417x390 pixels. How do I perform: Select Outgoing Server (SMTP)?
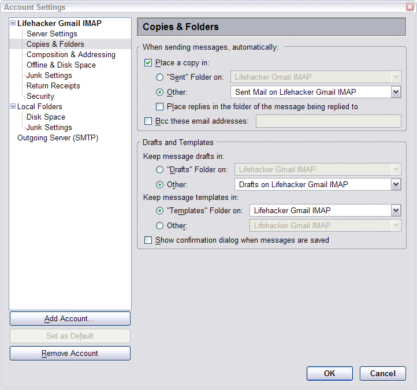pos(58,138)
